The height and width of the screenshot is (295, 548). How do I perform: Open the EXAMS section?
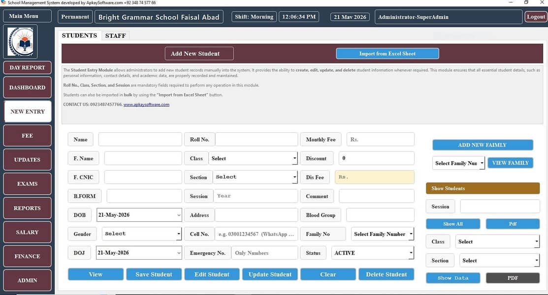(x=27, y=183)
